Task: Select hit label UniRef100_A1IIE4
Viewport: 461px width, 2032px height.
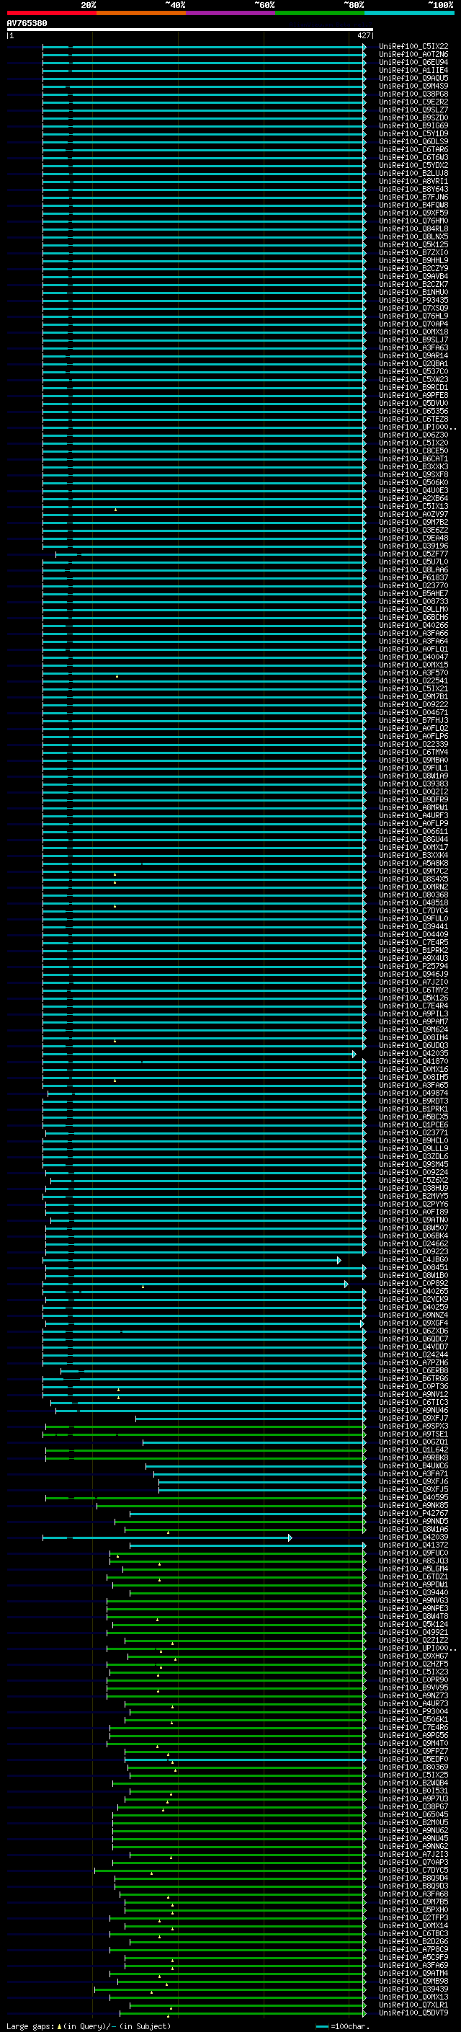Action: tap(413, 70)
